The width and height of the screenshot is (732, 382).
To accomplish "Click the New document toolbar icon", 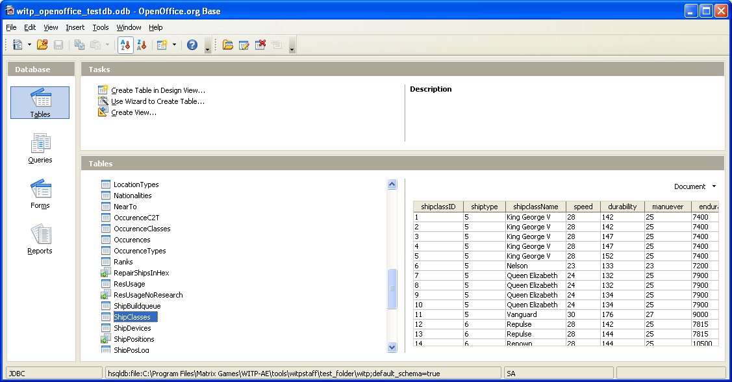I will click(18, 45).
